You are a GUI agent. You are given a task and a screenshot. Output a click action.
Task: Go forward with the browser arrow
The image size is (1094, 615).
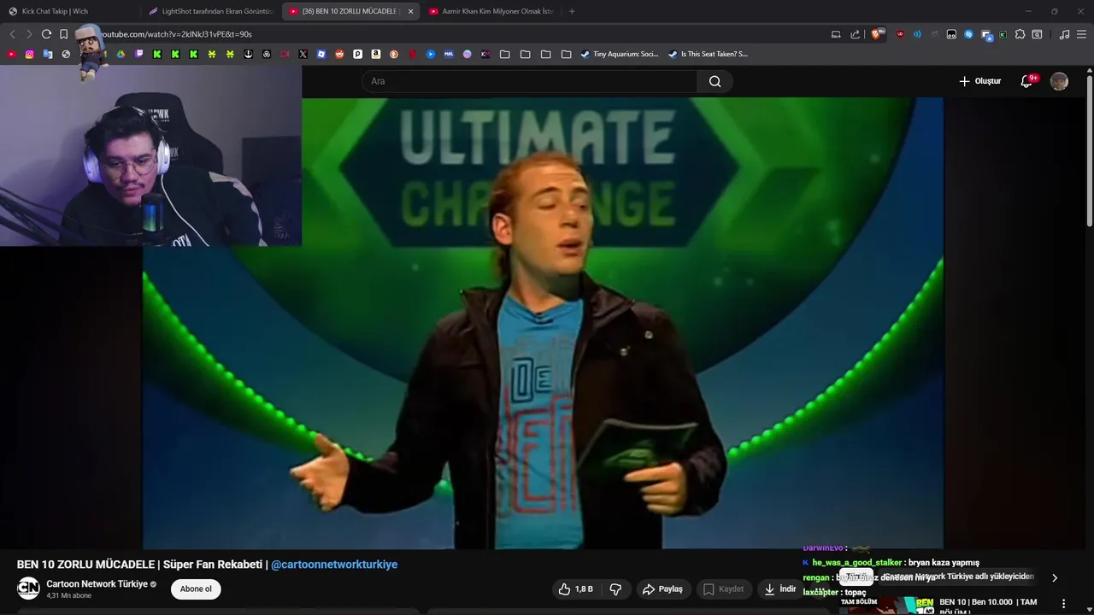[x=28, y=34]
